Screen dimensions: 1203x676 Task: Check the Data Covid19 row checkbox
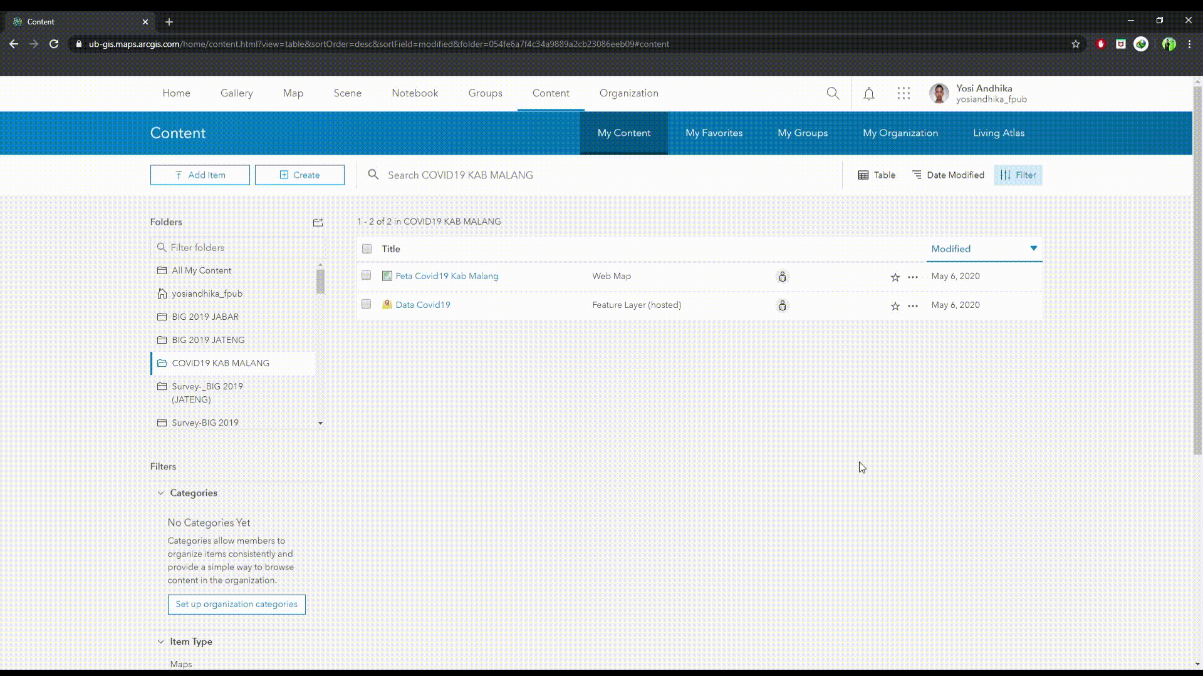pyautogui.click(x=367, y=305)
